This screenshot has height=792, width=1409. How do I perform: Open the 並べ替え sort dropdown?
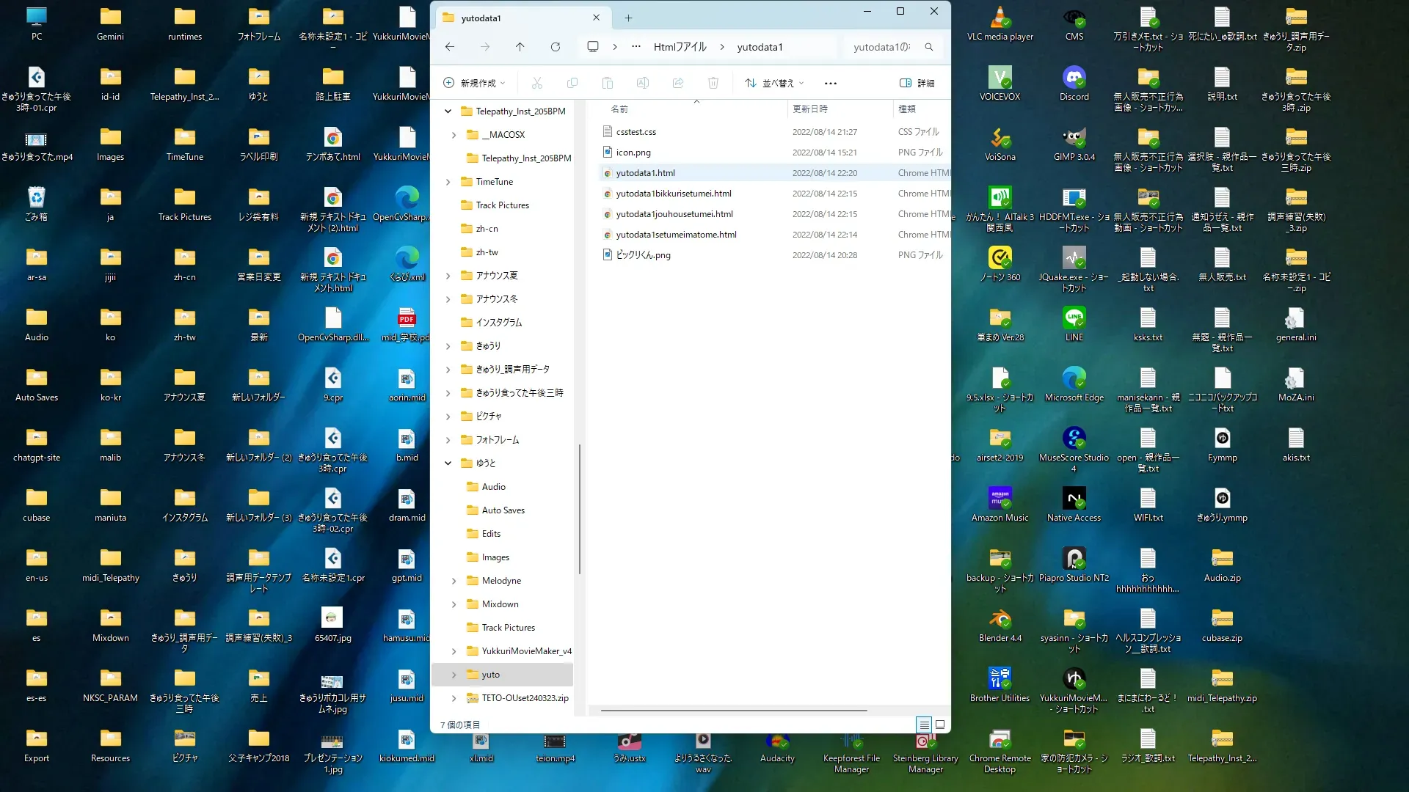point(774,83)
